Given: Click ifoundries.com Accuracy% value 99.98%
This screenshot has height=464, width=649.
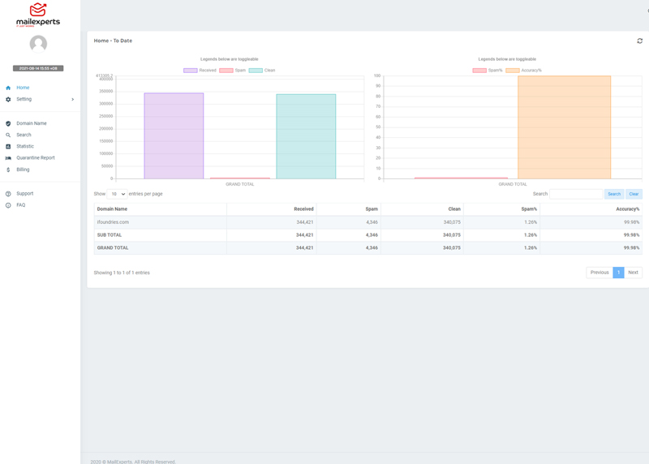Looking at the screenshot, I should [631, 222].
